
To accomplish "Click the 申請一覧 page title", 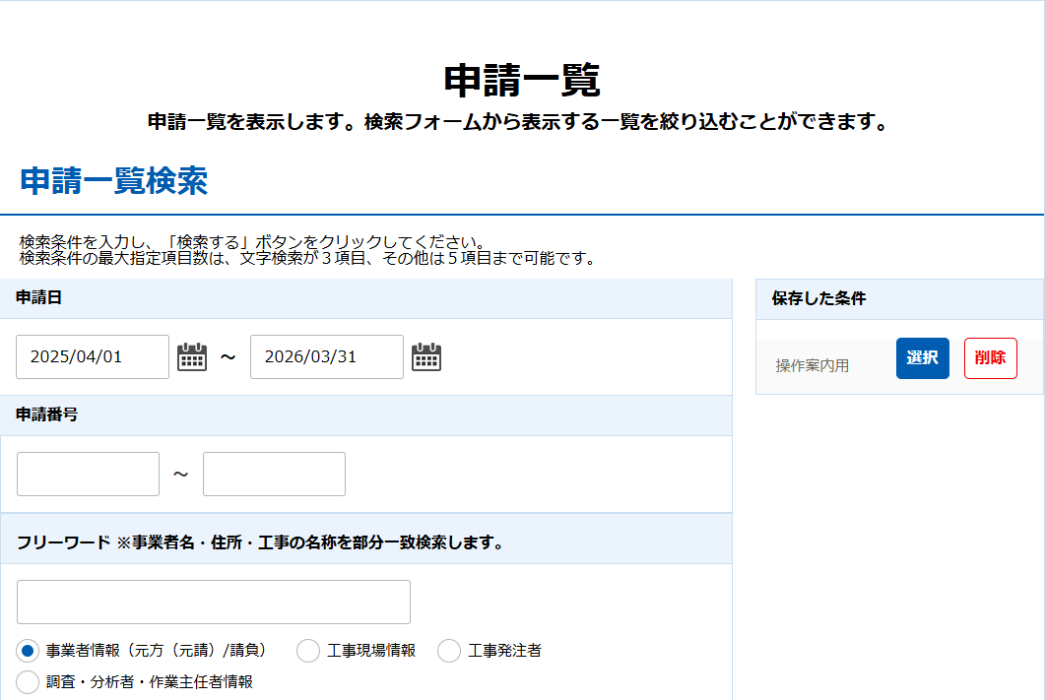I will pos(522,81).
